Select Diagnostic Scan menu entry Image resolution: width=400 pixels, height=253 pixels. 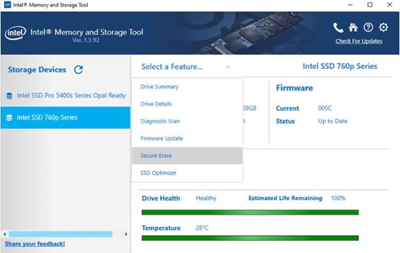pyautogui.click(x=187, y=121)
